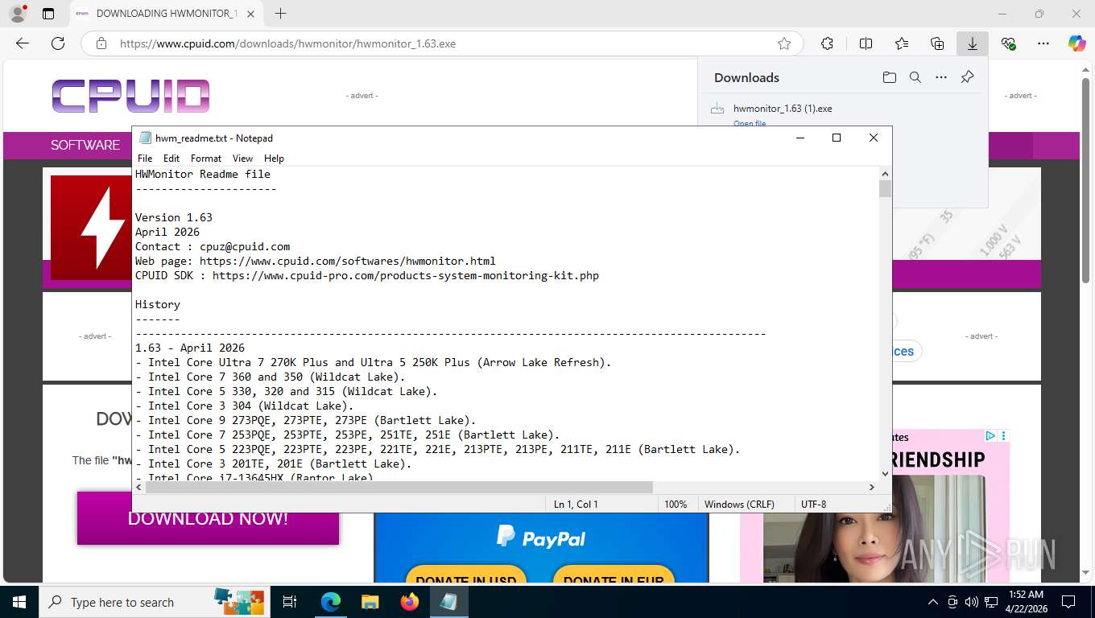Open Edge profile avatar icon
Image resolution: width=1095 pixels, height=618 pixels.
click(17, 14)
